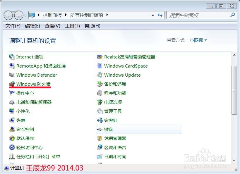Click the Realtek高清晰音频管理器 icon
The height and width of the screenshot is (174, 240).
click(100, 57)
